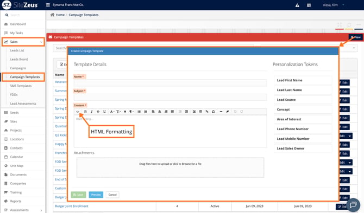Viewport: 364px width, 213px height.
Task: Insert image in content editor
Action: [194, 112]
